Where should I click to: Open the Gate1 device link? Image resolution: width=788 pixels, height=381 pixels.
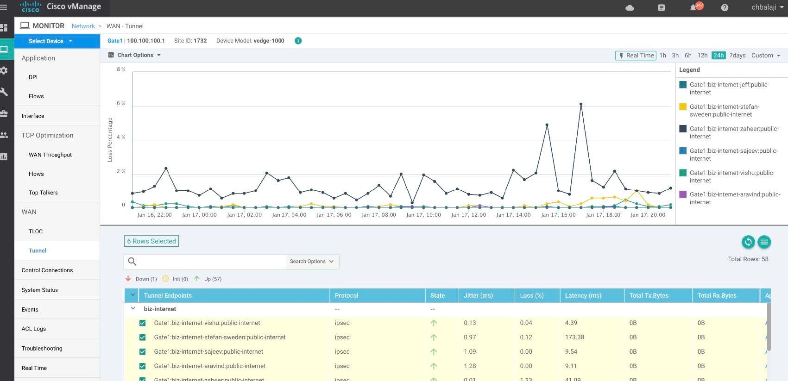(114, 41)
